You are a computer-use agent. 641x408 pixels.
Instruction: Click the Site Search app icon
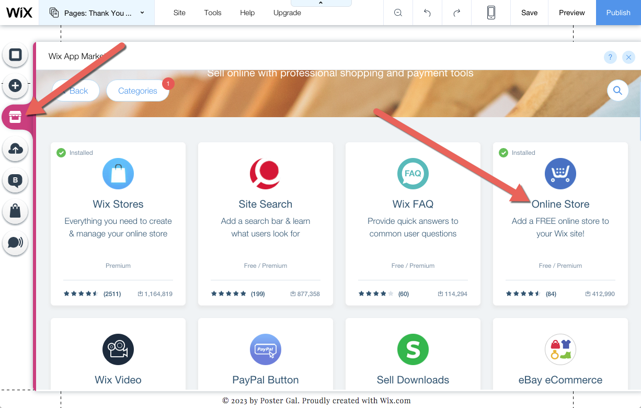(266, 174)
